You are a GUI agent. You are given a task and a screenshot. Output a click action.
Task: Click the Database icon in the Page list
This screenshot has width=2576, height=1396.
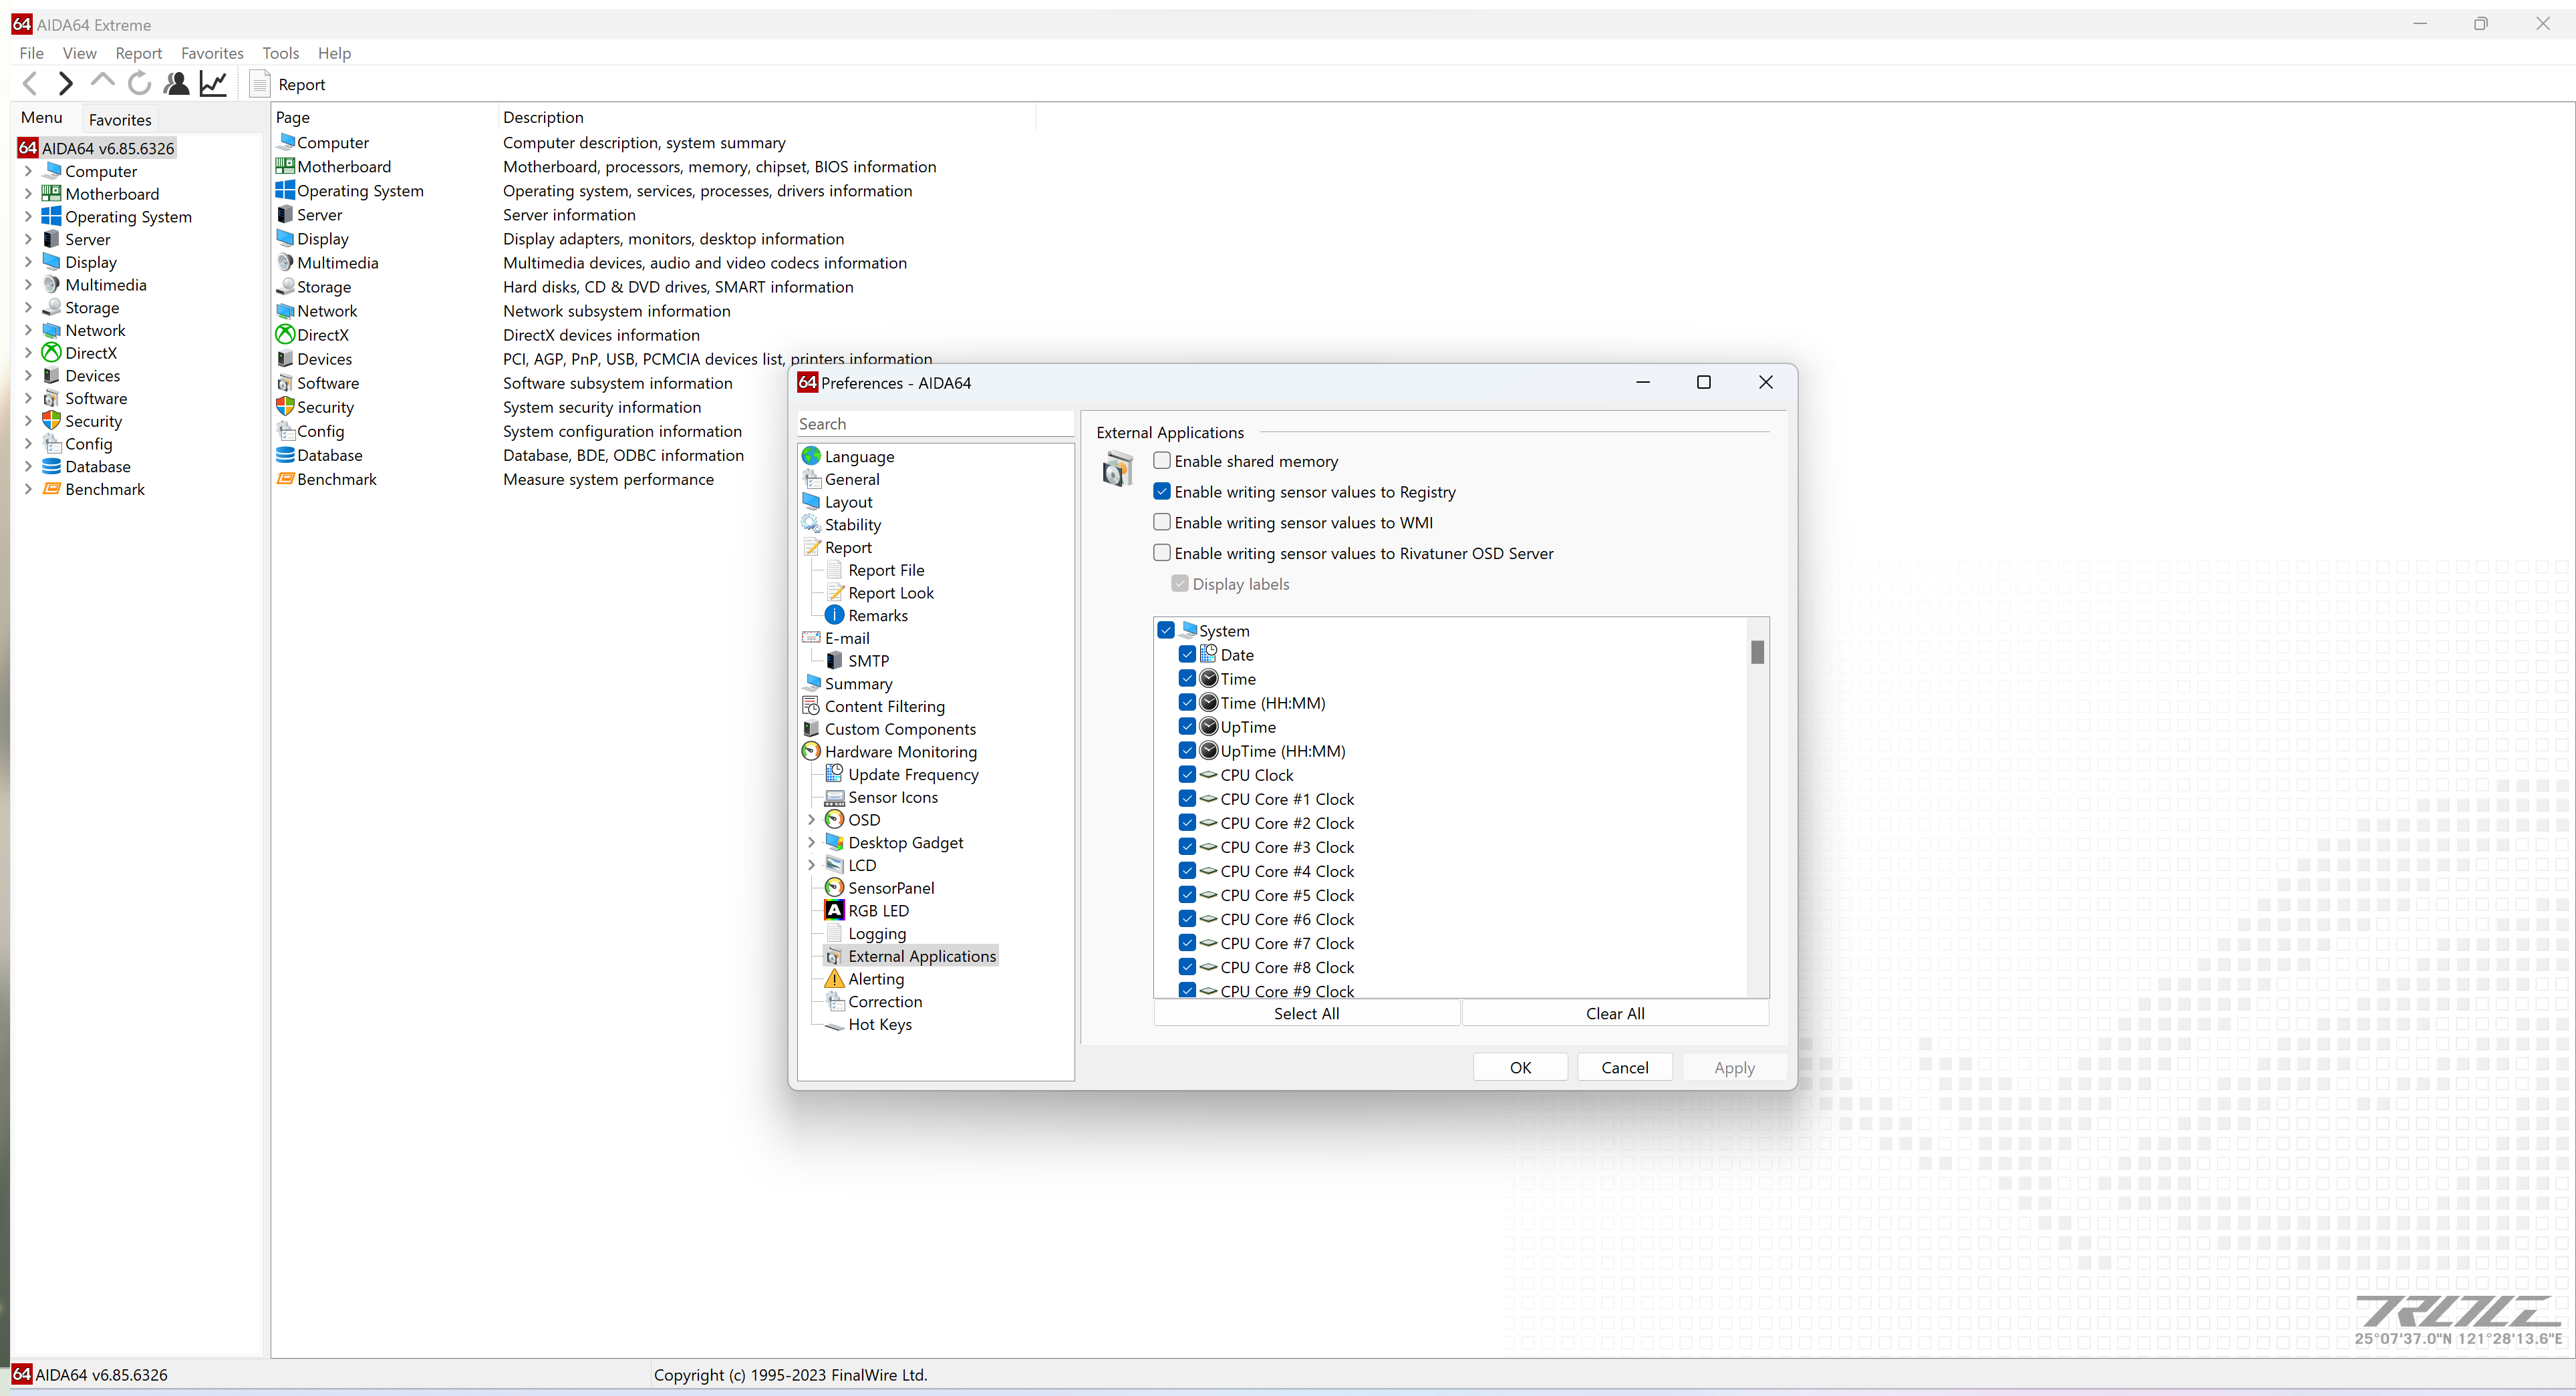click(285, 455)
